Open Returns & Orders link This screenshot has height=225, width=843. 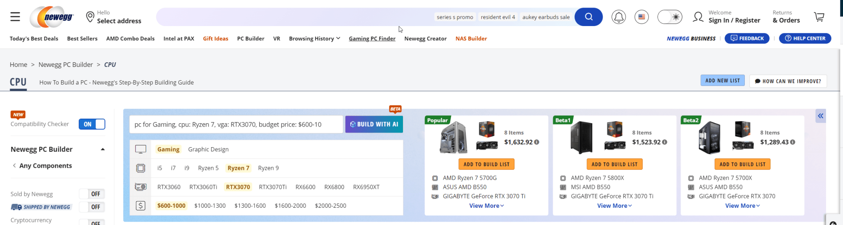coord(786,17)
